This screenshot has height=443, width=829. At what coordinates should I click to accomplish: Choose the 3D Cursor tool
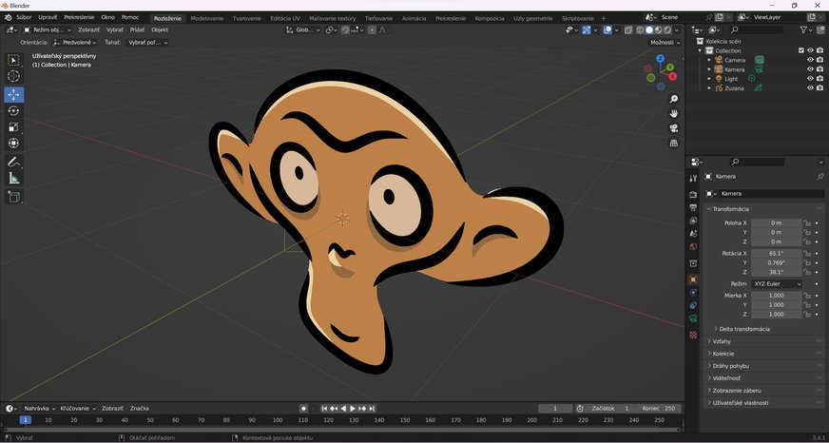(13, 76)
